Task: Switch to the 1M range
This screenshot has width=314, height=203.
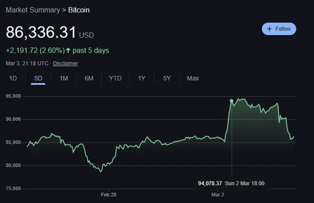Action: coord(64,78)
